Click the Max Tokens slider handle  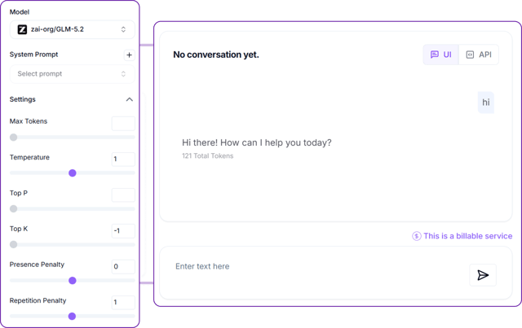[x=13, y=138]
